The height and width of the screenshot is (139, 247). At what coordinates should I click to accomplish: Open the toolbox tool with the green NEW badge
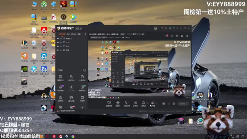(x=82, y=88)
